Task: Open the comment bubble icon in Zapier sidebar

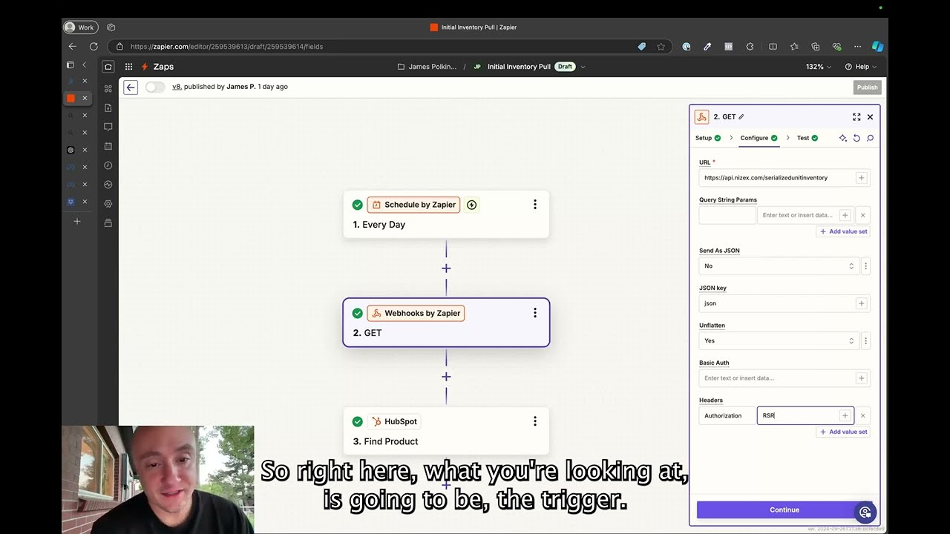Action: [x=108, y=127]
